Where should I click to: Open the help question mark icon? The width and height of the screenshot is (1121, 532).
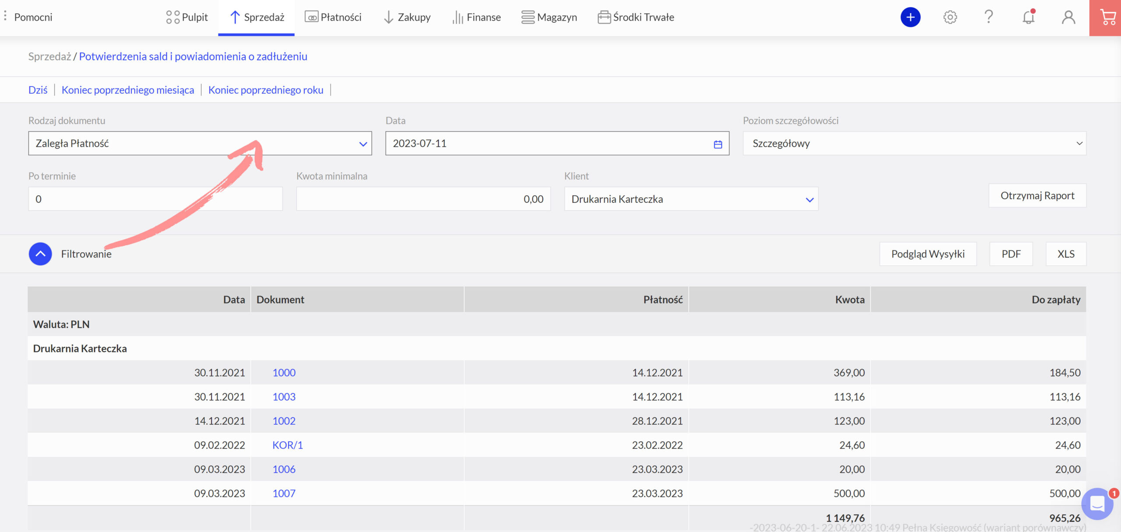tap(989, 17)
